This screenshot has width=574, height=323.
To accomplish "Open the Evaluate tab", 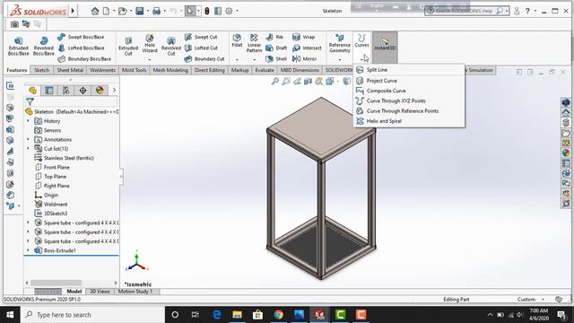I will coord(265,70).
